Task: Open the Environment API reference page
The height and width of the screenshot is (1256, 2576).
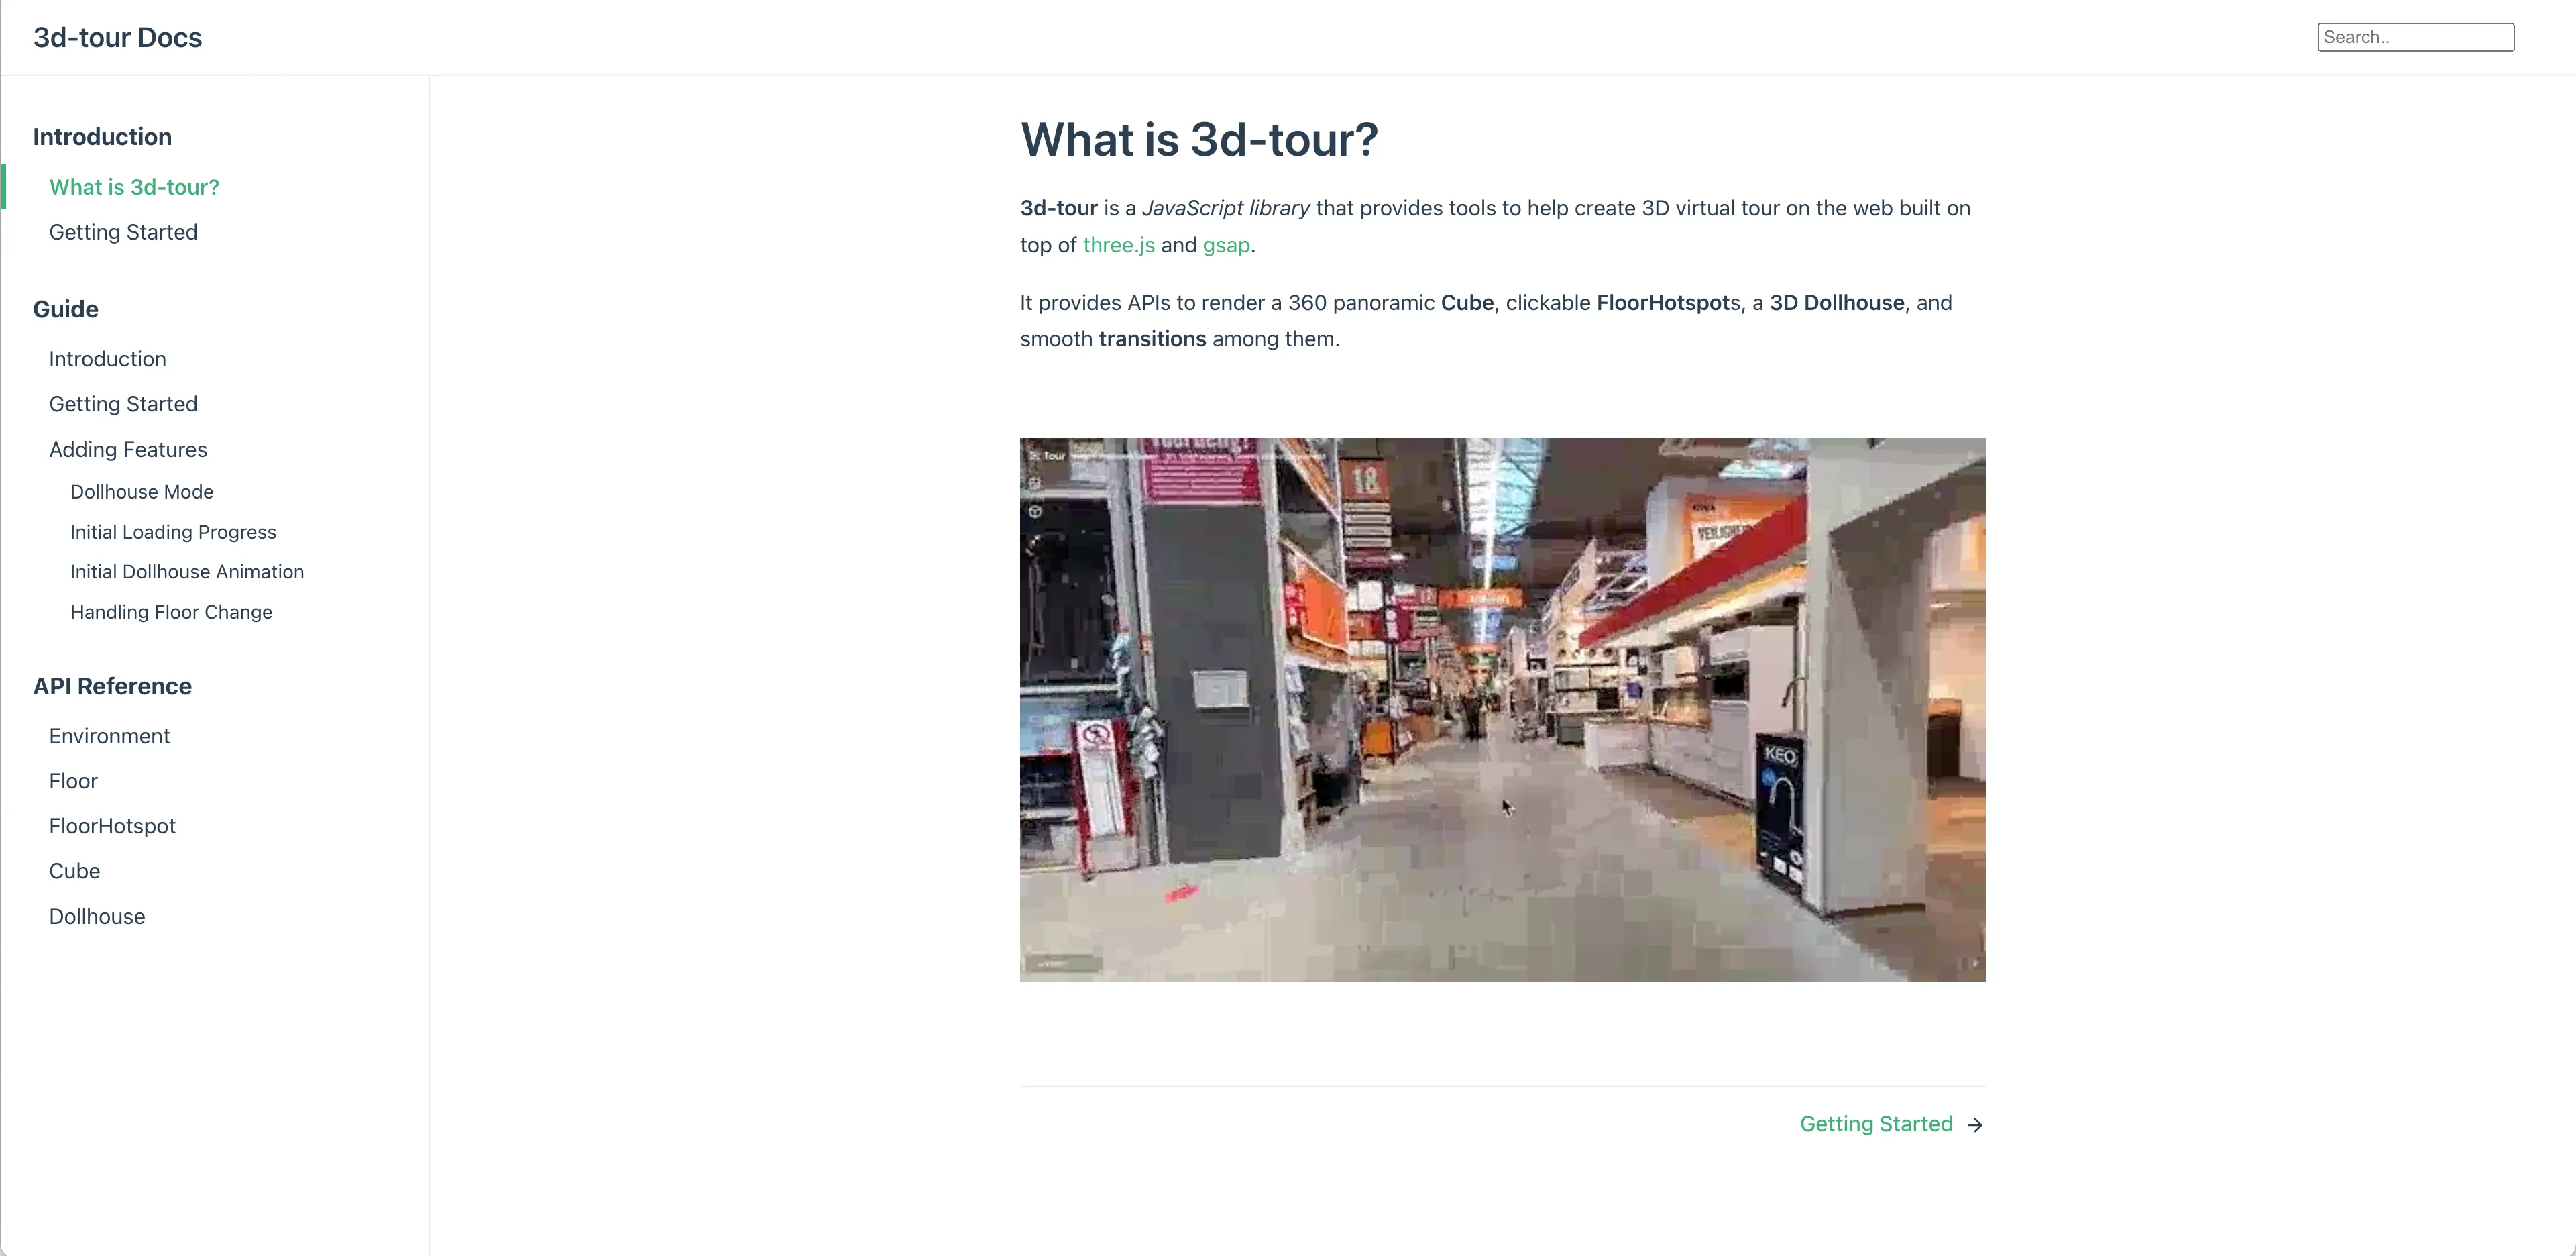Action: (x=109, y=735)
